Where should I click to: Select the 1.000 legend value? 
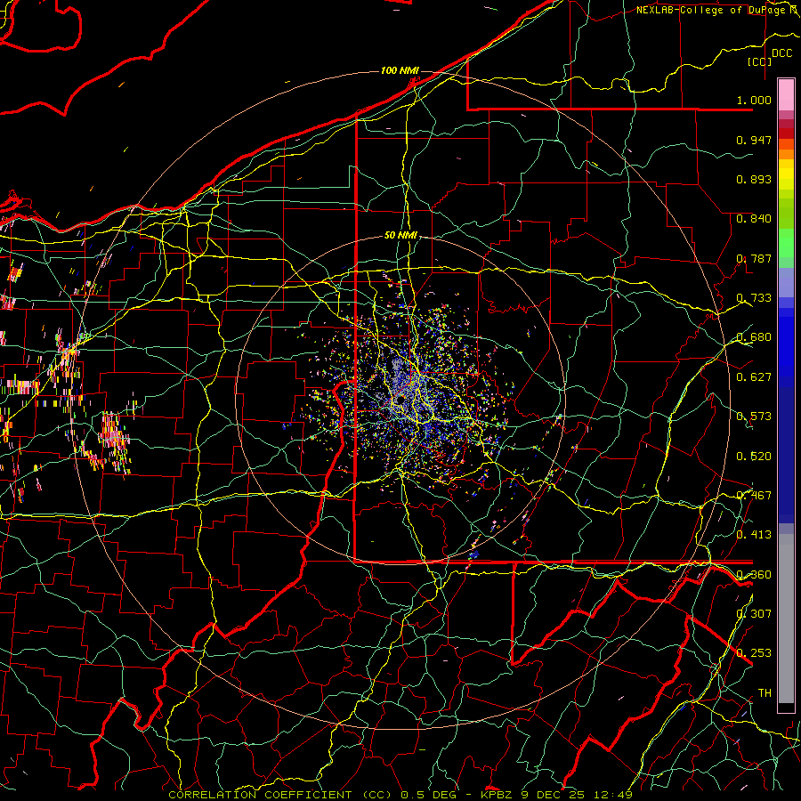[754, 100]
